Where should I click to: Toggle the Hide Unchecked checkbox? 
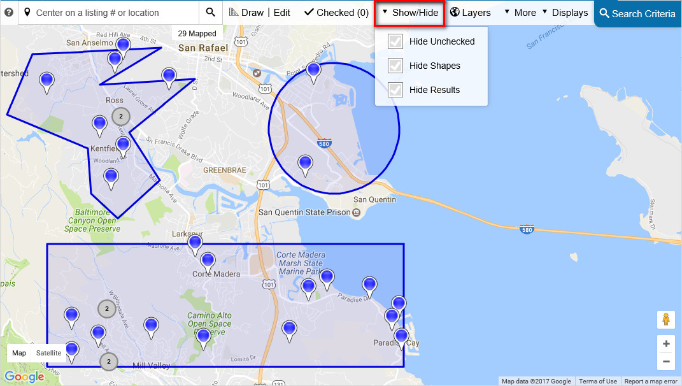tap(395, 41)
